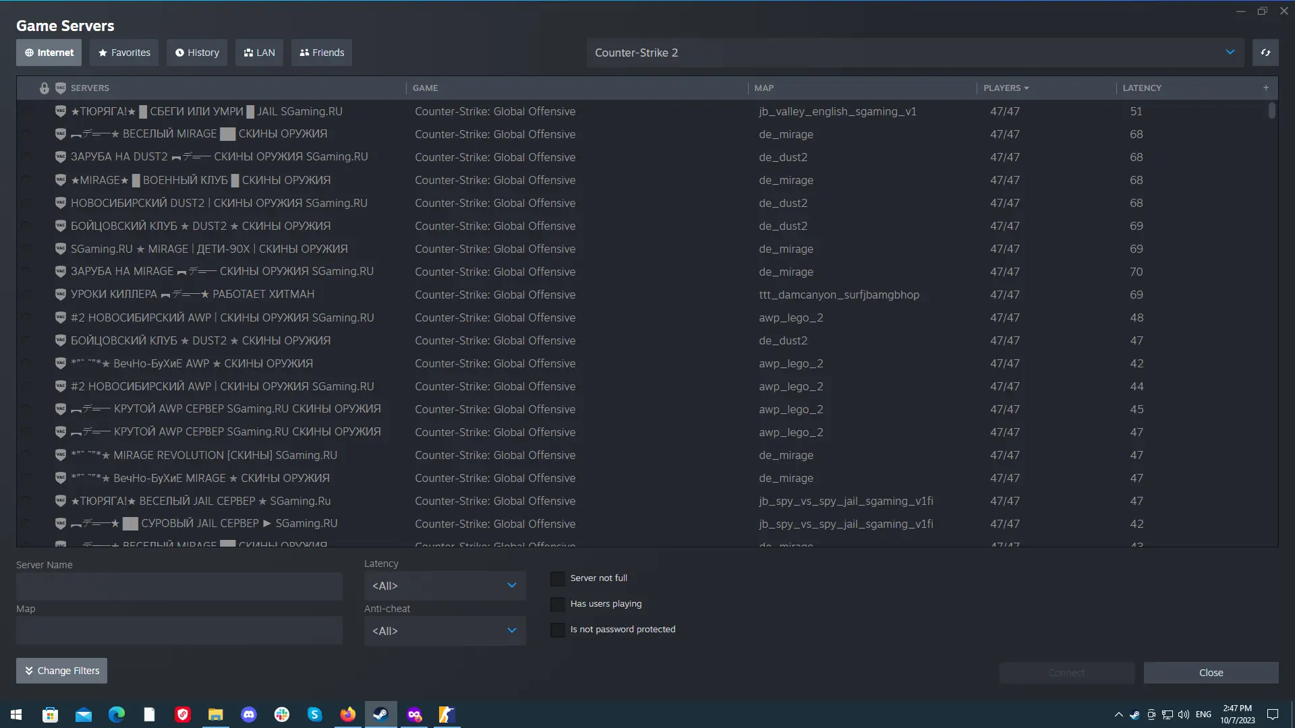Open the red antivirus app from taskbar
The height and width of the screenshot is (728, 1295).
[x=183, y=715]
